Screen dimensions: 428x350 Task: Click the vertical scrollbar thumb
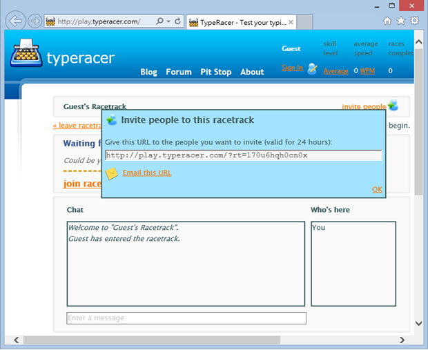point(418,121)
